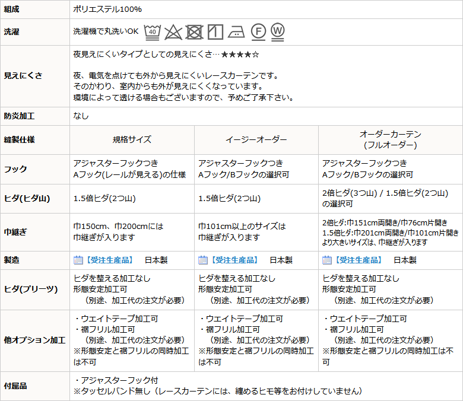Click 1.5倍ヒダ(2つ山) in 規格サイズ column

point(104,199)
